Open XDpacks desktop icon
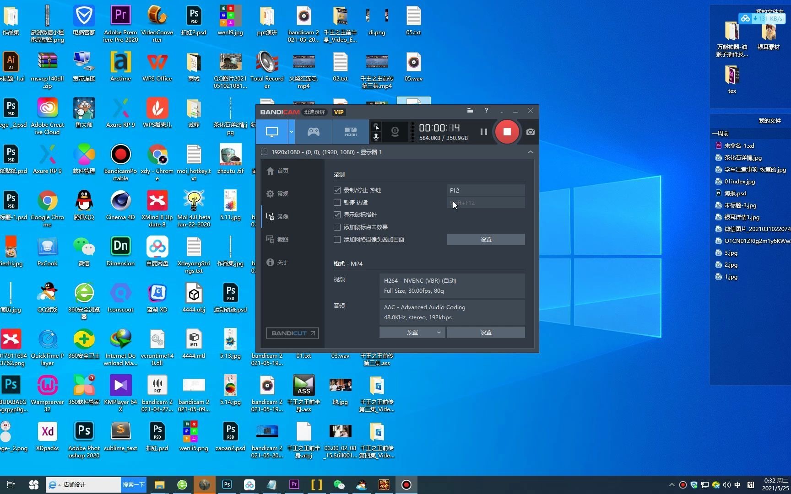This screenshot has height=494, width=791. pos(47,436)
